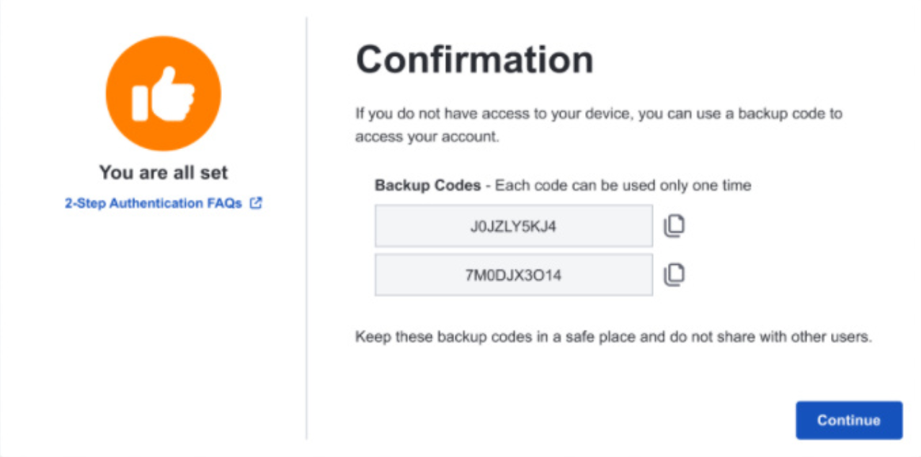Copy the J0JZLY5KJ4 backup code

click(674, 226)
